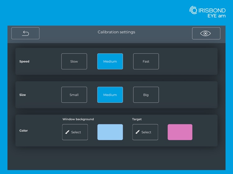Screen dimensions: 233x174
Task: Click the pink target color swatch
Action: (180, 132)
